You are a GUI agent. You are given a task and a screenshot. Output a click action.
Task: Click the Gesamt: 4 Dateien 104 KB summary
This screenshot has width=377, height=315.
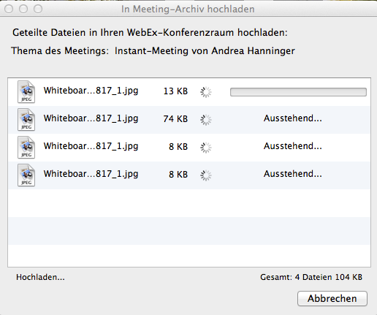point(311,277)
